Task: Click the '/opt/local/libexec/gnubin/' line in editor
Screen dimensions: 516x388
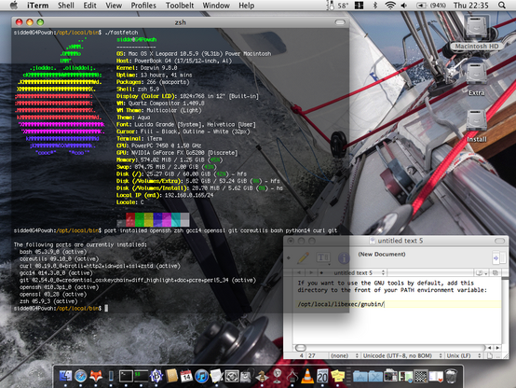Action: (341, 304)
